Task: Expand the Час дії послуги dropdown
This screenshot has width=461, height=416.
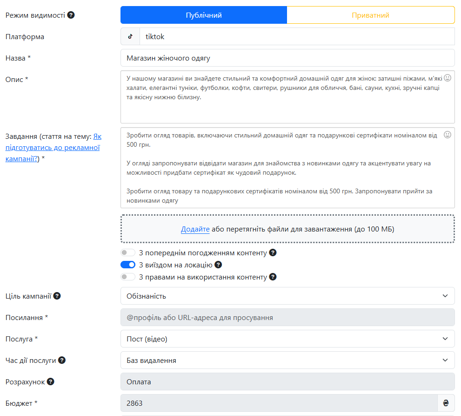Action: click(x=287, y=360)
